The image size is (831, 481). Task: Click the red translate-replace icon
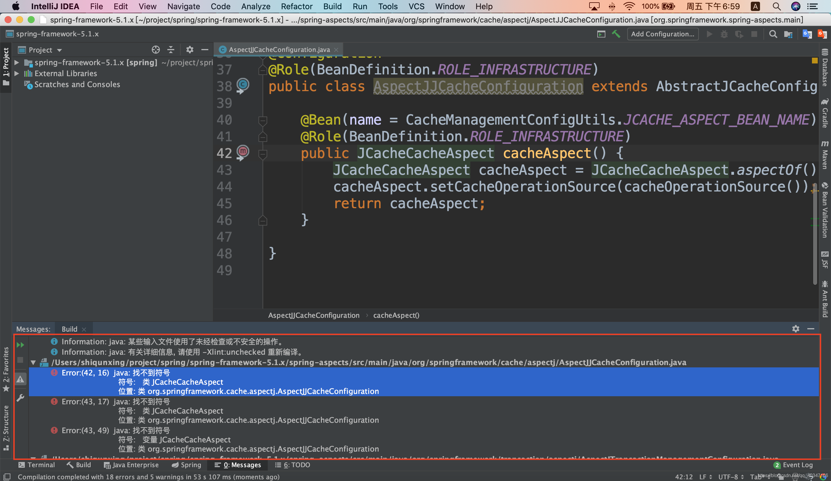(x=822, y=34)
